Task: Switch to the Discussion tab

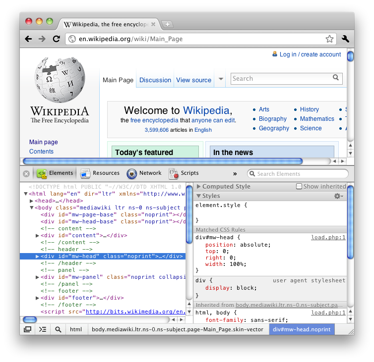Action: 155,80
